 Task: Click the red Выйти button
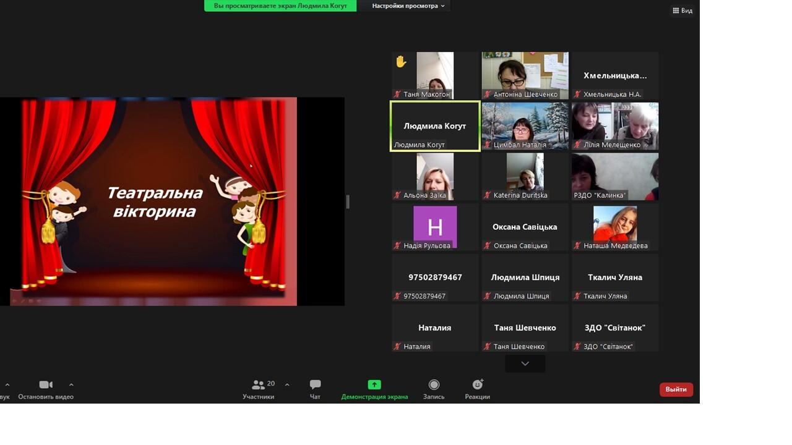click(676, 389)
